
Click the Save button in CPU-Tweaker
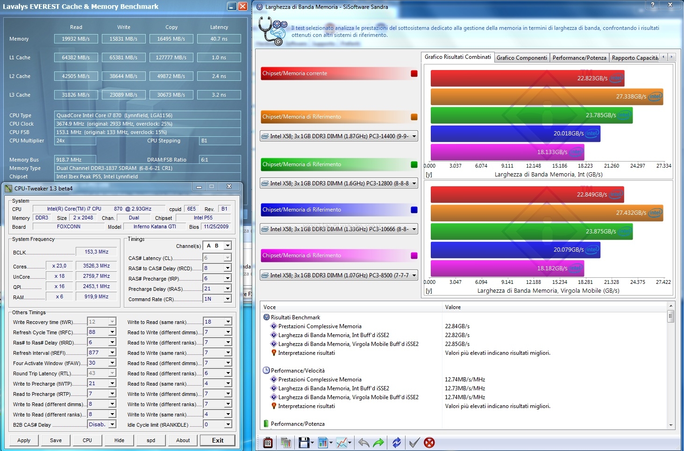pos(56,440)
